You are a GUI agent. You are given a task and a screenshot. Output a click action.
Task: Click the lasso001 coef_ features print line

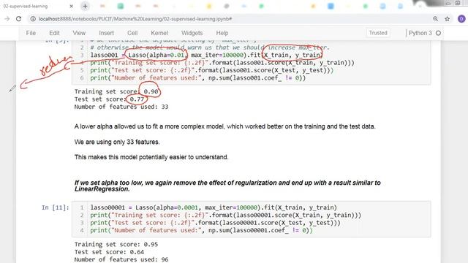point(198,78)
